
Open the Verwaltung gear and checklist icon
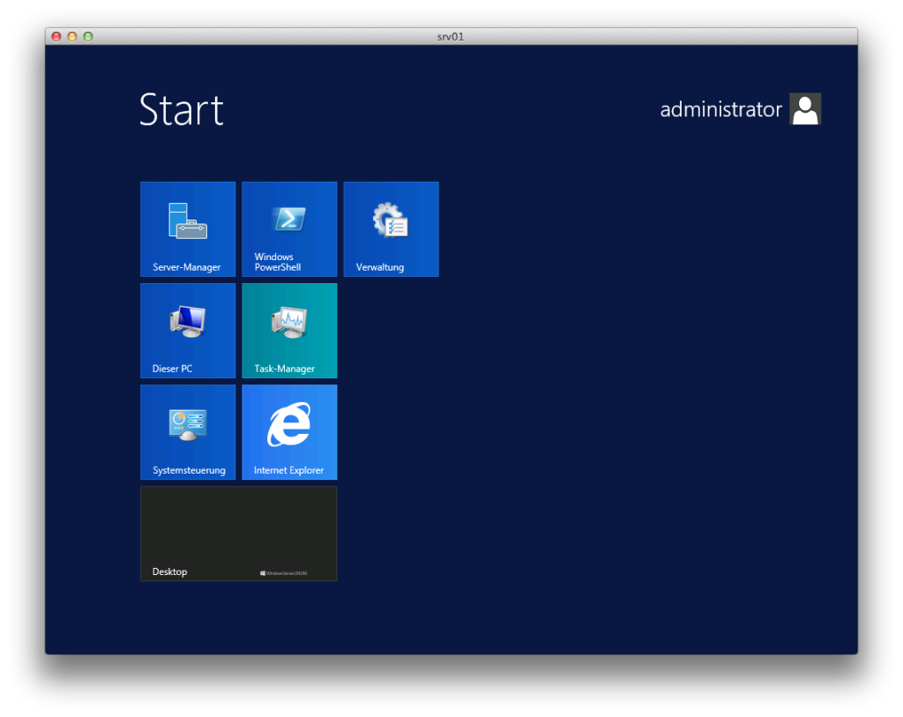pyautogui.click(x=390, y=220)
